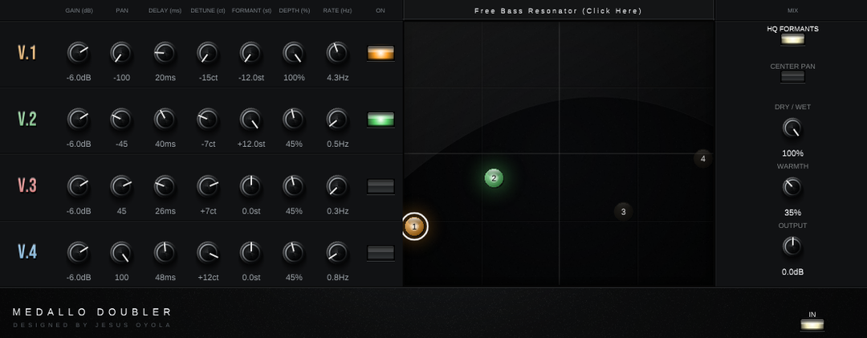867x338 pixels.
Task: Click the Warmth 35% value
Action: pos(792,213)
